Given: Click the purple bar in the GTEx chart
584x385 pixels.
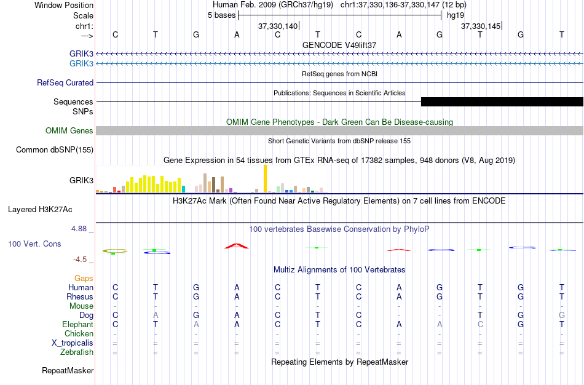Looking at the screenshot, I should point(231,190).
